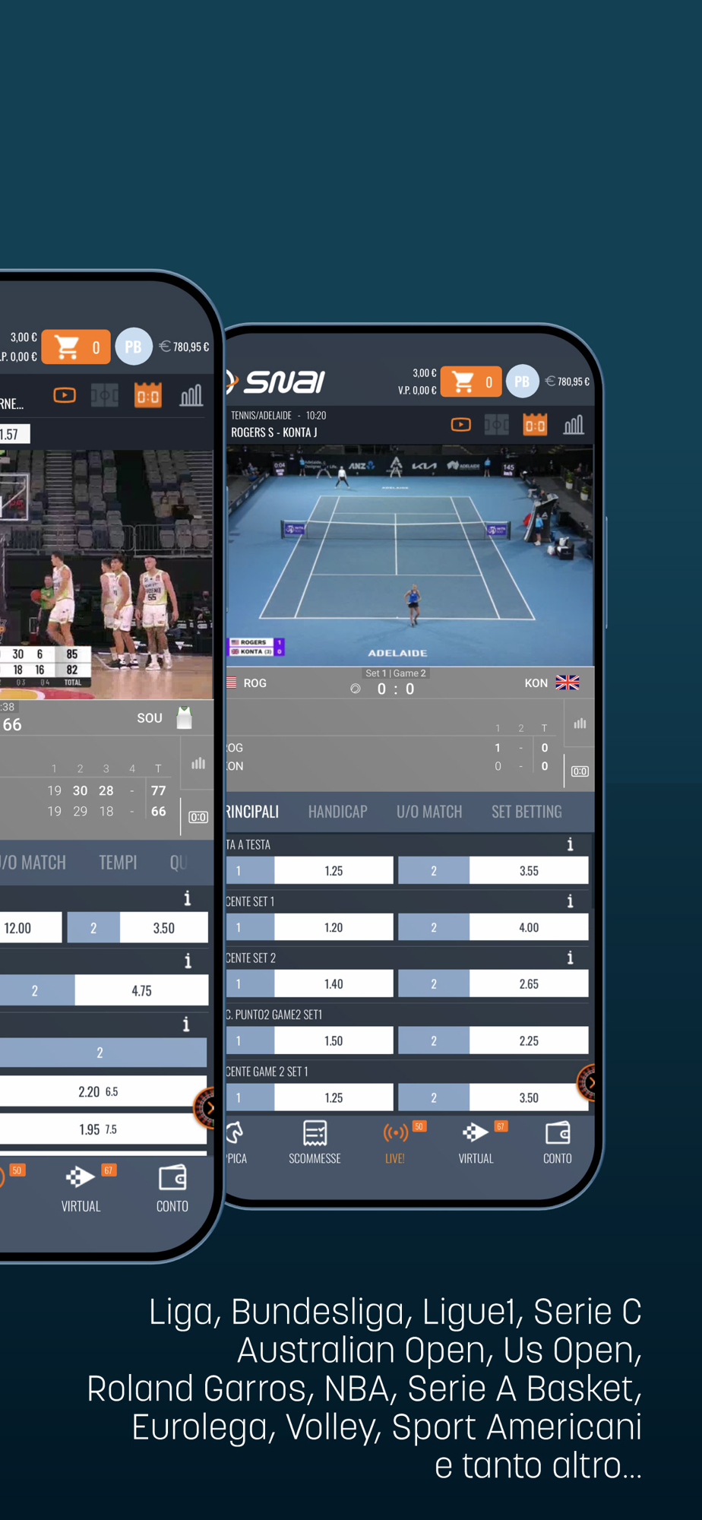702x1520 pixels.
Task: Switch to the Tempi tab on basketball
Action: click(118, 863)
